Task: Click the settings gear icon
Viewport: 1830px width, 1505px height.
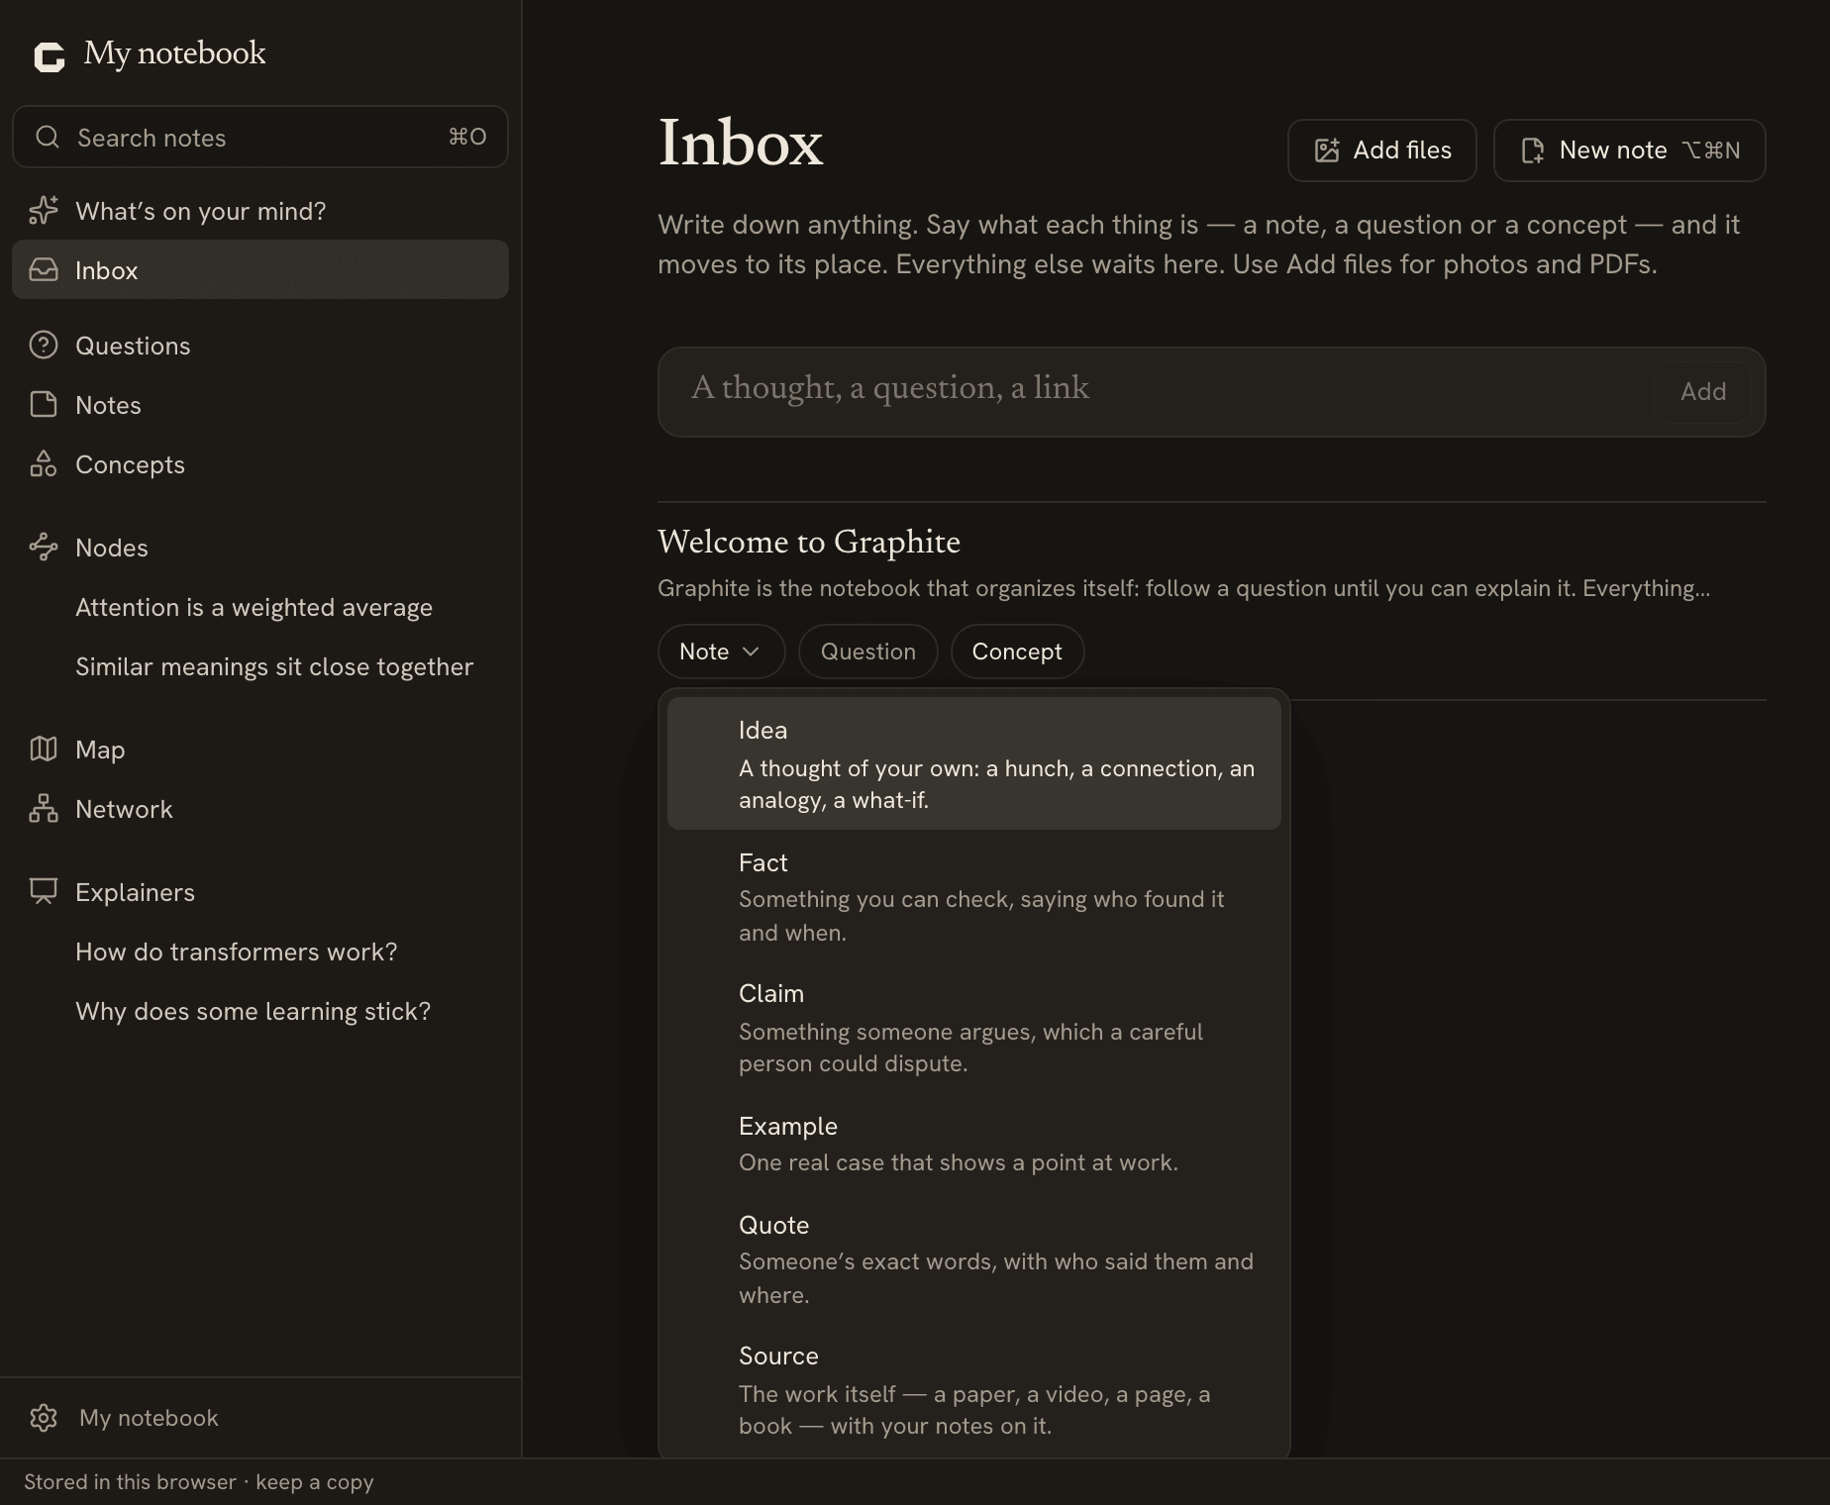Action: click(x=44, y=1418)
